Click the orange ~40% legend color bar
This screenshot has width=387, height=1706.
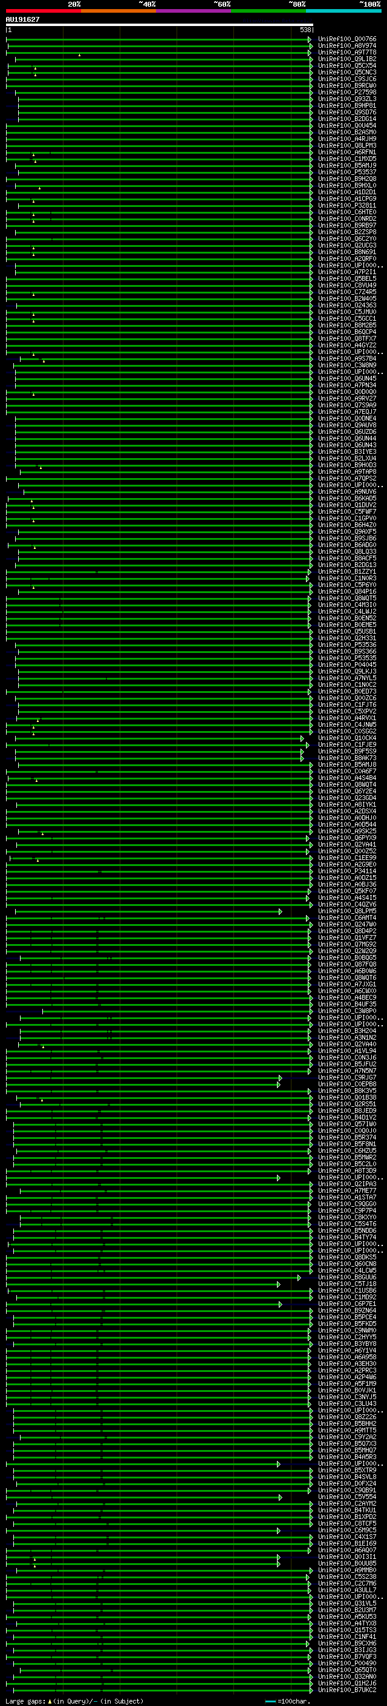pyautogui.click(x=119, y=11)
